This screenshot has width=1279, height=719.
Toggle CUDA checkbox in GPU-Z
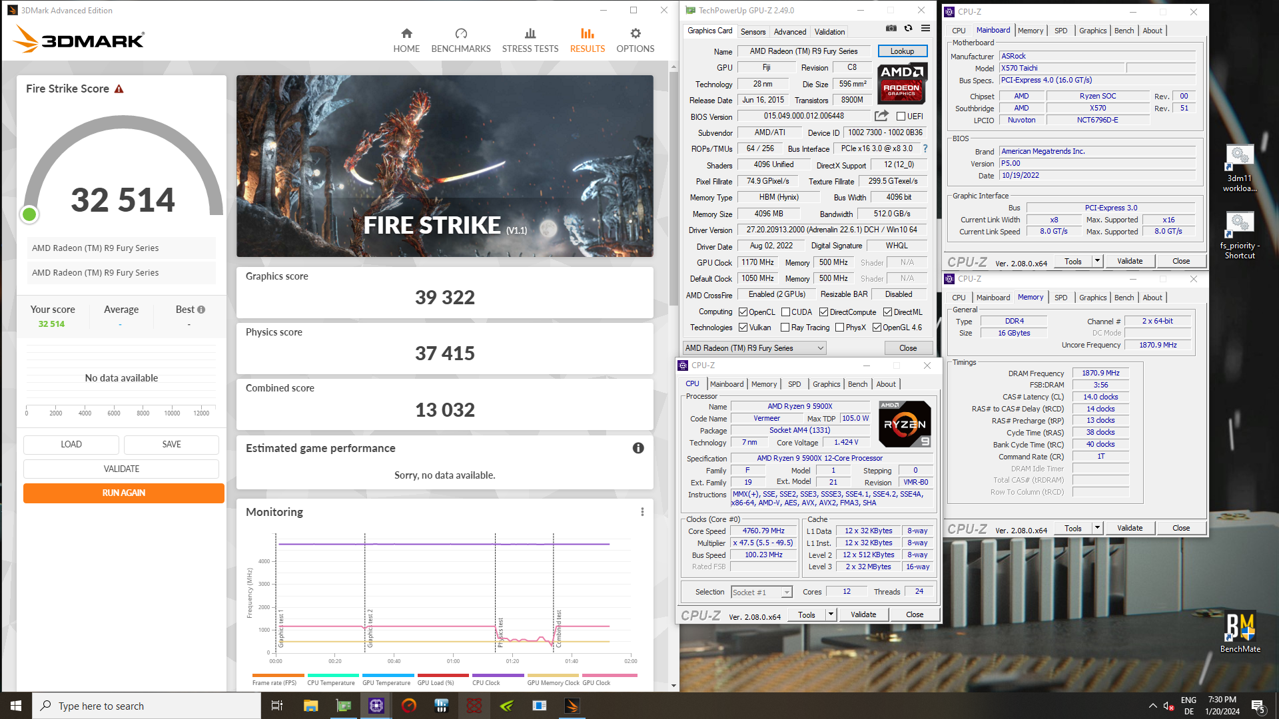click(785, 312)
